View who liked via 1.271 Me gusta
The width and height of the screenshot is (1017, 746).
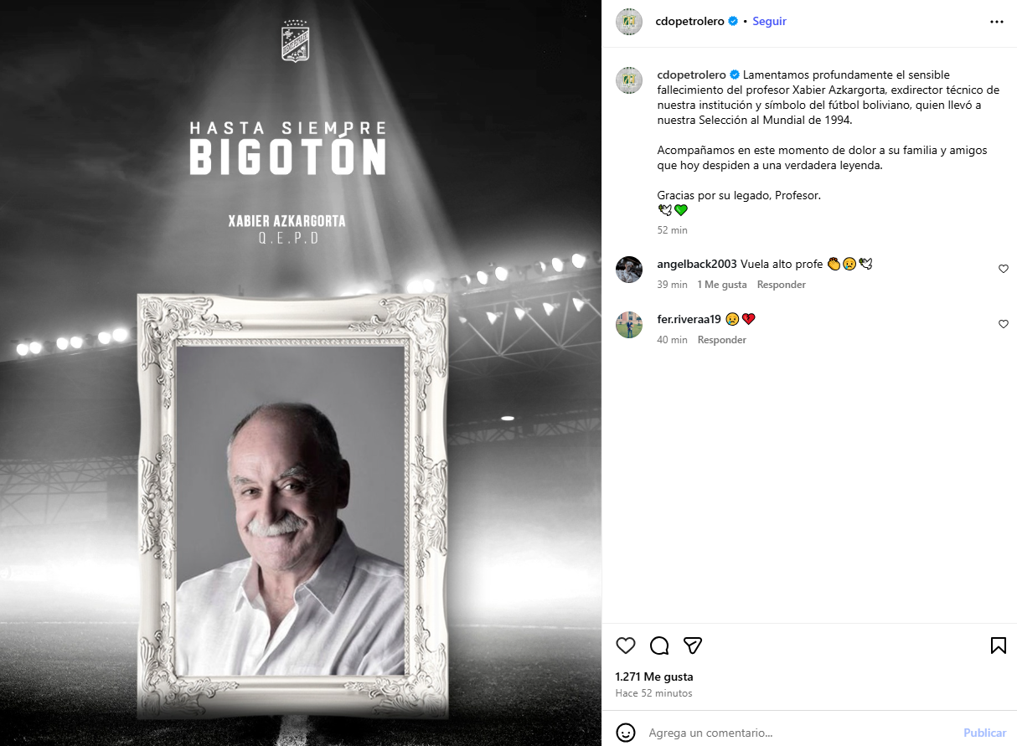click(x=654, y=677)
